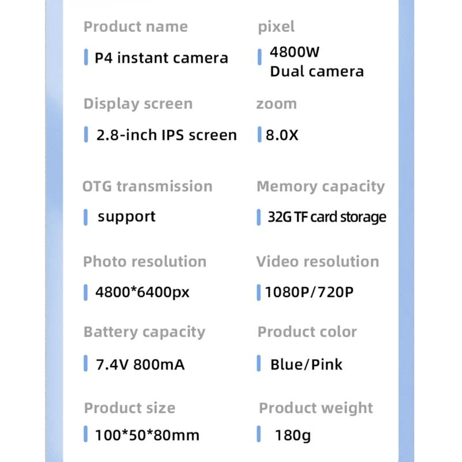Click the "OTG transmission" heading
This screenshot has height=462, width=462.
147,187
